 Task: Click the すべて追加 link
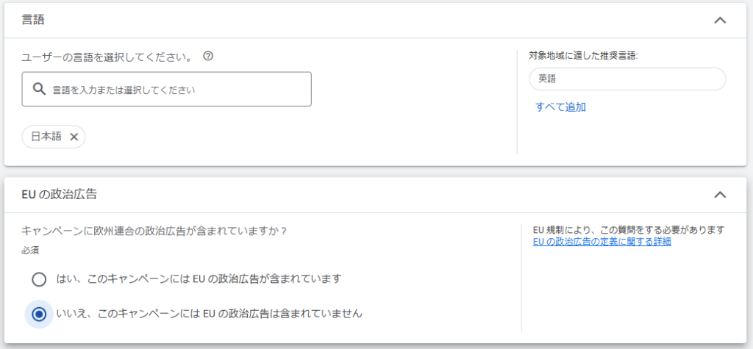(x=560, y=107)
